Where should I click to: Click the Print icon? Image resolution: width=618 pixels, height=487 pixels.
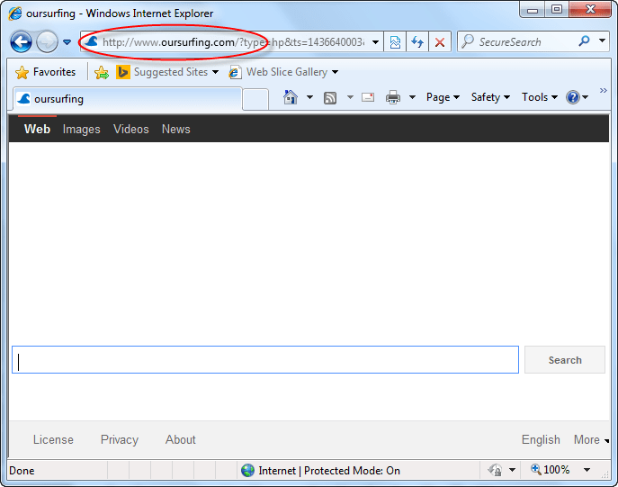click(x=393, y=97)
